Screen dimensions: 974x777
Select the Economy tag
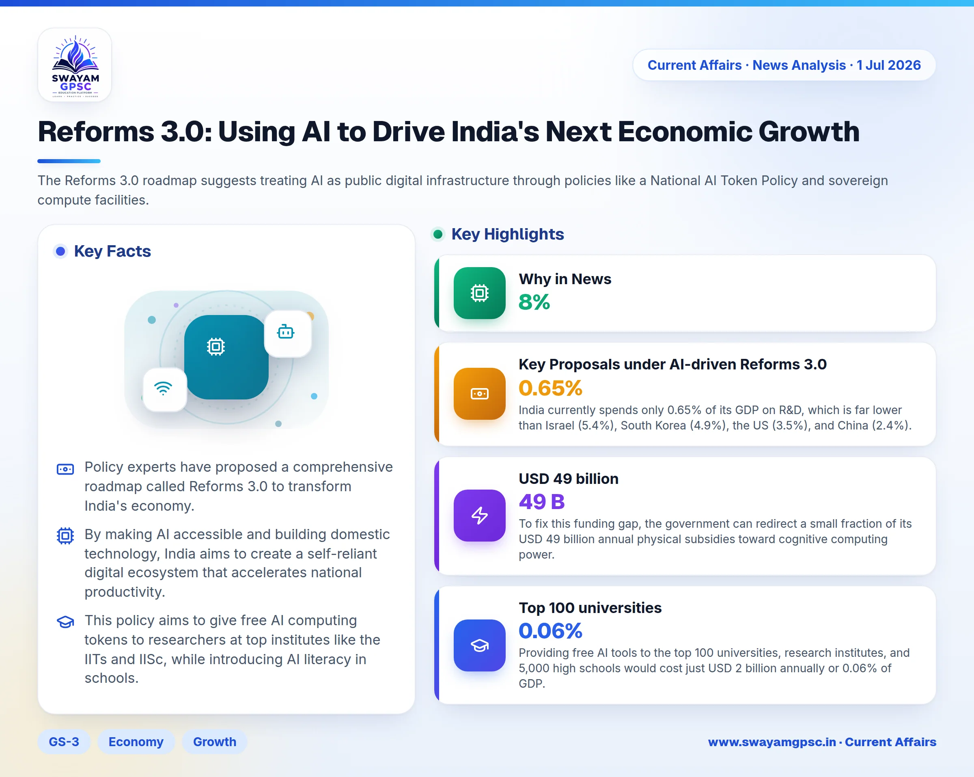tap(136, 742)
